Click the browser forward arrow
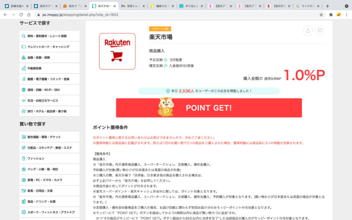Viewport: 352px width, 220px height. pos(13,15)
